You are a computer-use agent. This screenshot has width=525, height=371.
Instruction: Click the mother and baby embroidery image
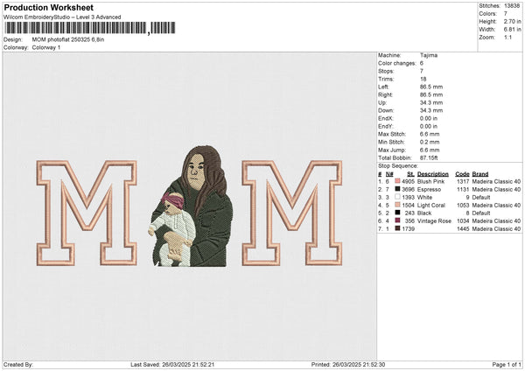(191, 206)
